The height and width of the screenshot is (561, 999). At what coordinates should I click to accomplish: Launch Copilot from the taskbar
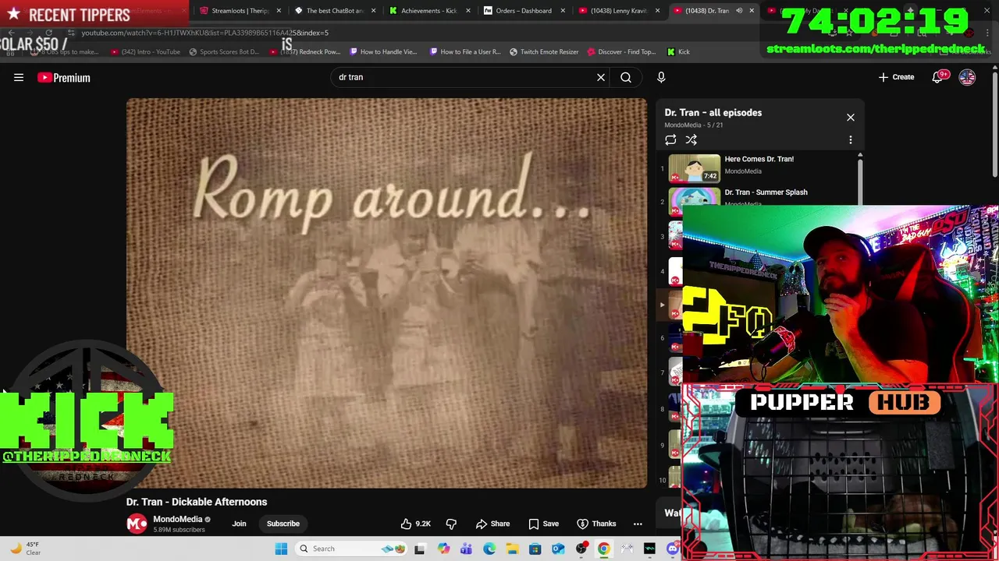click(443, 549)
